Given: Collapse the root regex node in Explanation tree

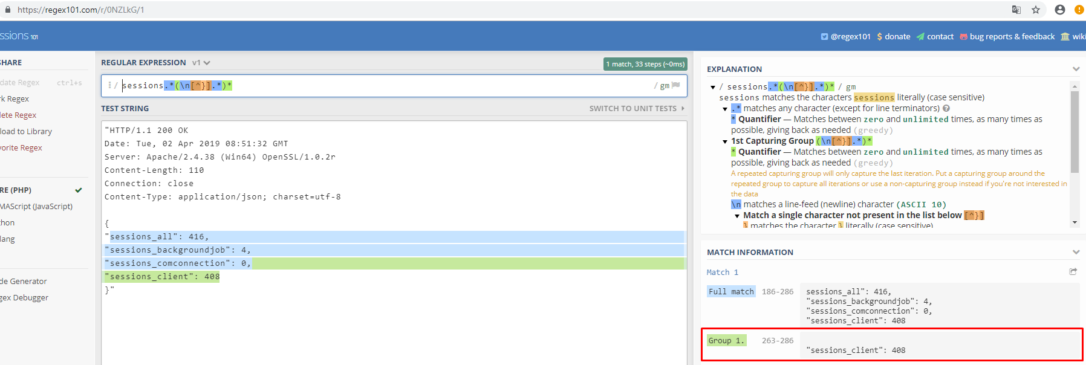Looking at the screenshot, I should [x=713, y=87].
